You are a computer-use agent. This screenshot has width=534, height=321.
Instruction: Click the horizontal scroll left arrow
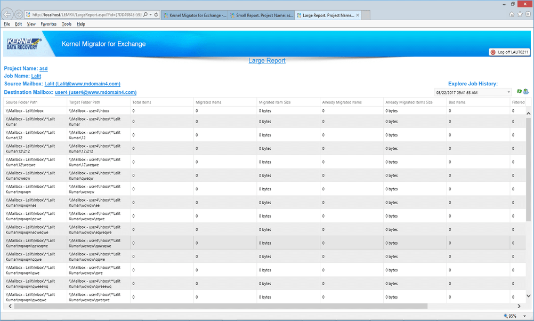point(10,306)
